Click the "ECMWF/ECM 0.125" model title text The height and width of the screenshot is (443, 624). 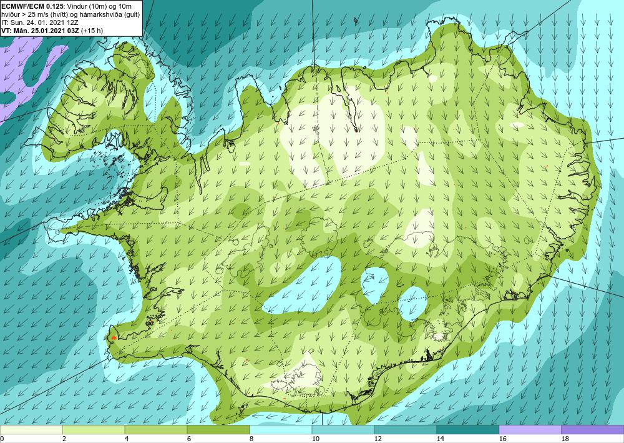click(x=32, y=6)
